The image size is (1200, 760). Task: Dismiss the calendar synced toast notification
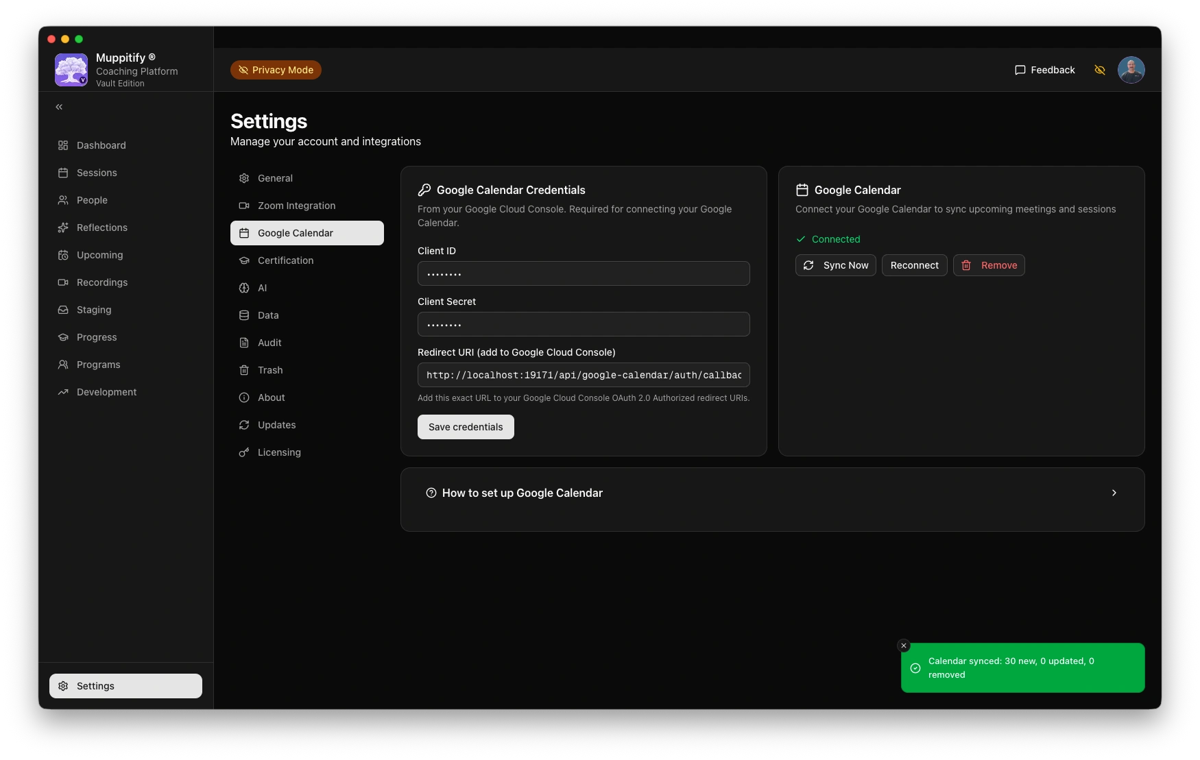pyautogui.click(x=904, y=646)
